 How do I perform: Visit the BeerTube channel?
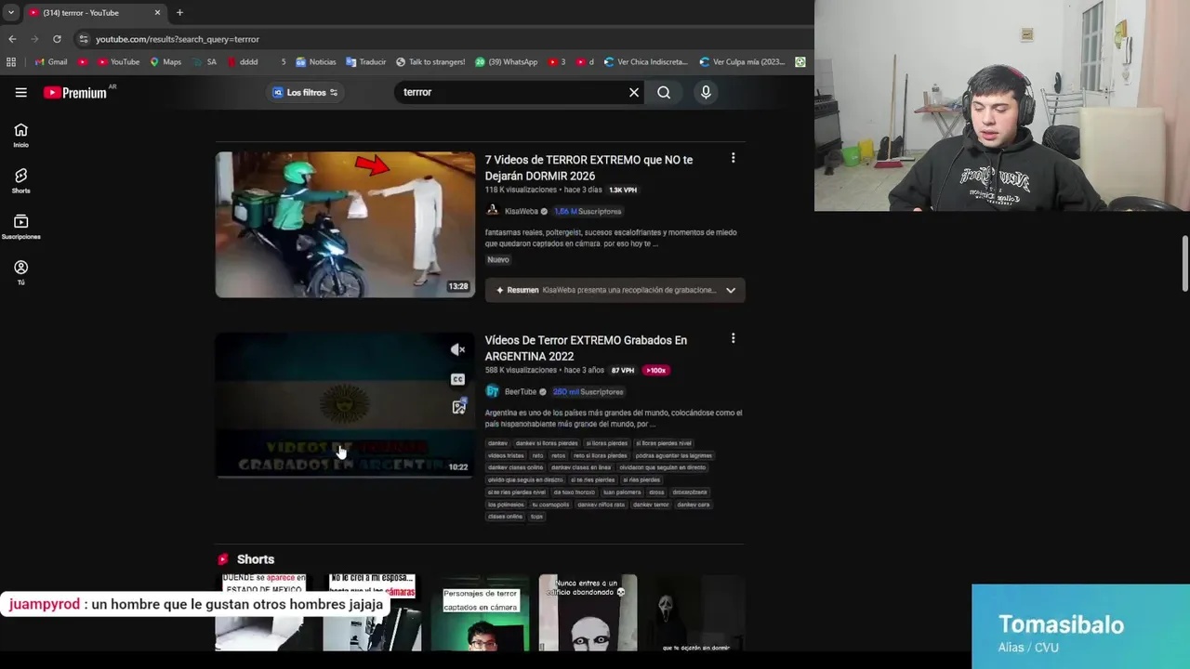520,391
